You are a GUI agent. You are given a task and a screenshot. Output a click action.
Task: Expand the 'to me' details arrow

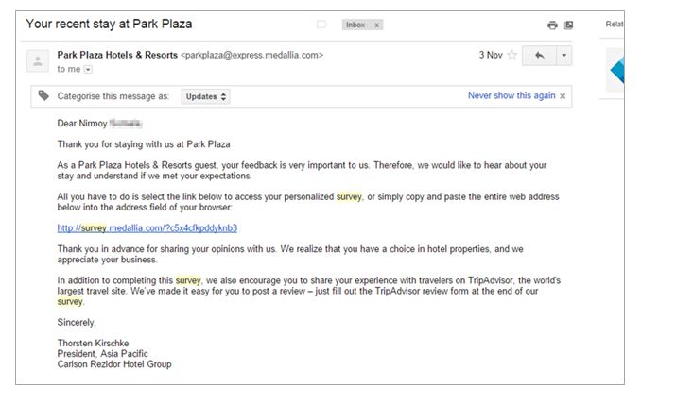(x=88, y=69)
